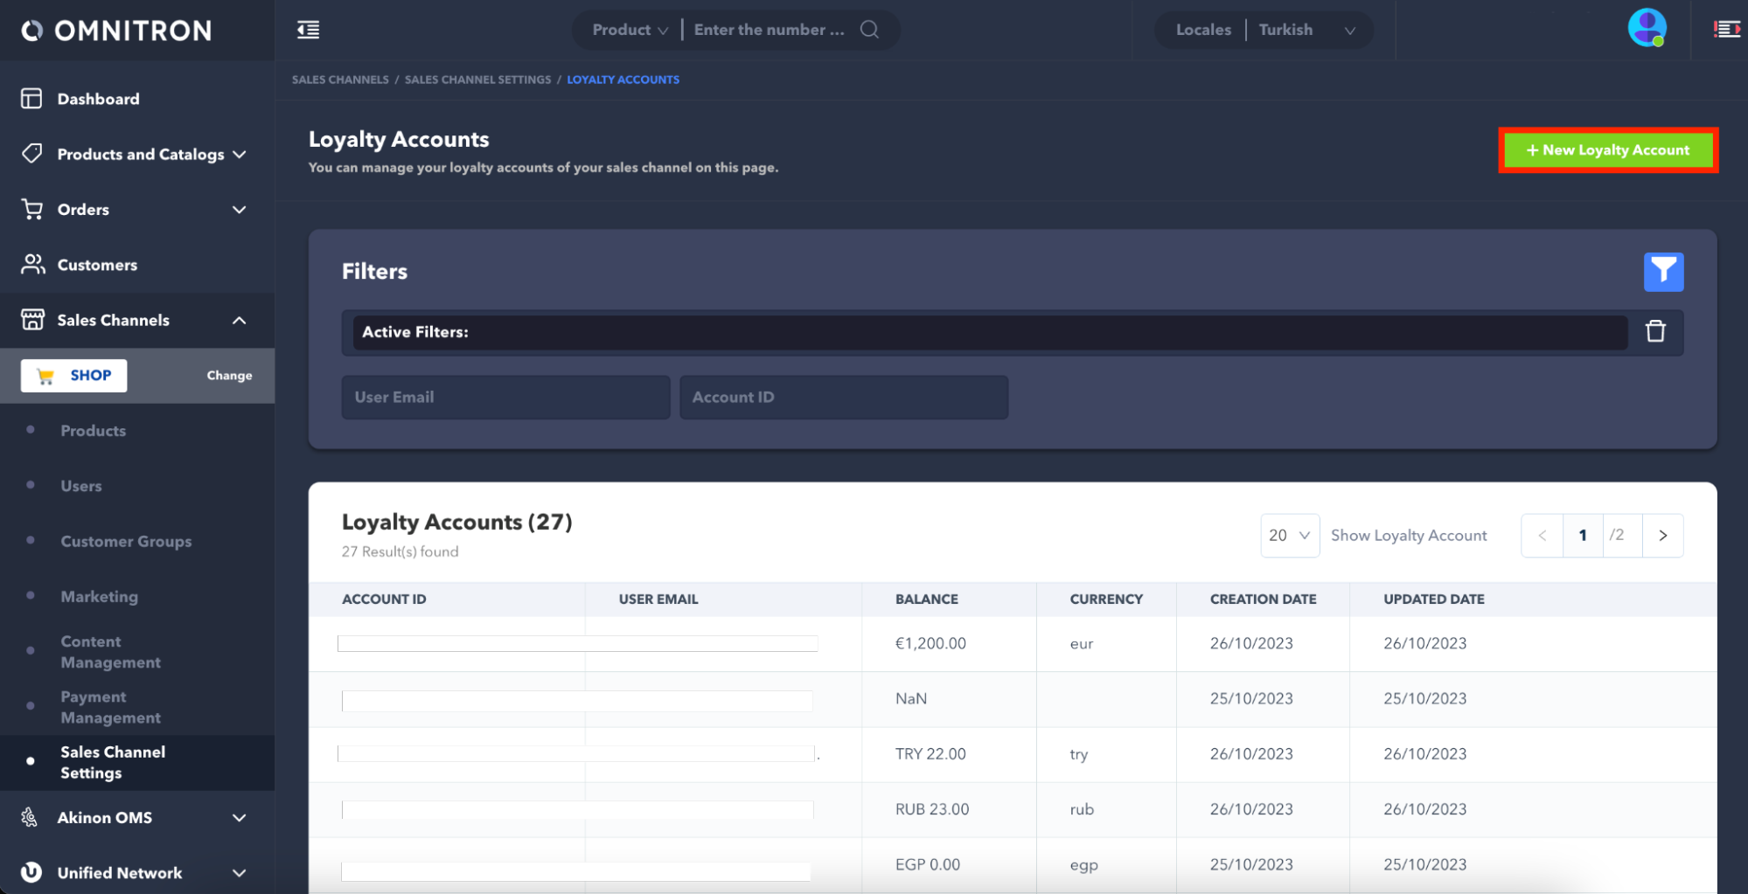Click Sales Channels breadcrumb link
This screenshot has width=1748, height=894.
340,80
